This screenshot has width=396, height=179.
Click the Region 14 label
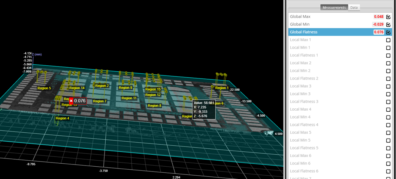click(77, 88)
